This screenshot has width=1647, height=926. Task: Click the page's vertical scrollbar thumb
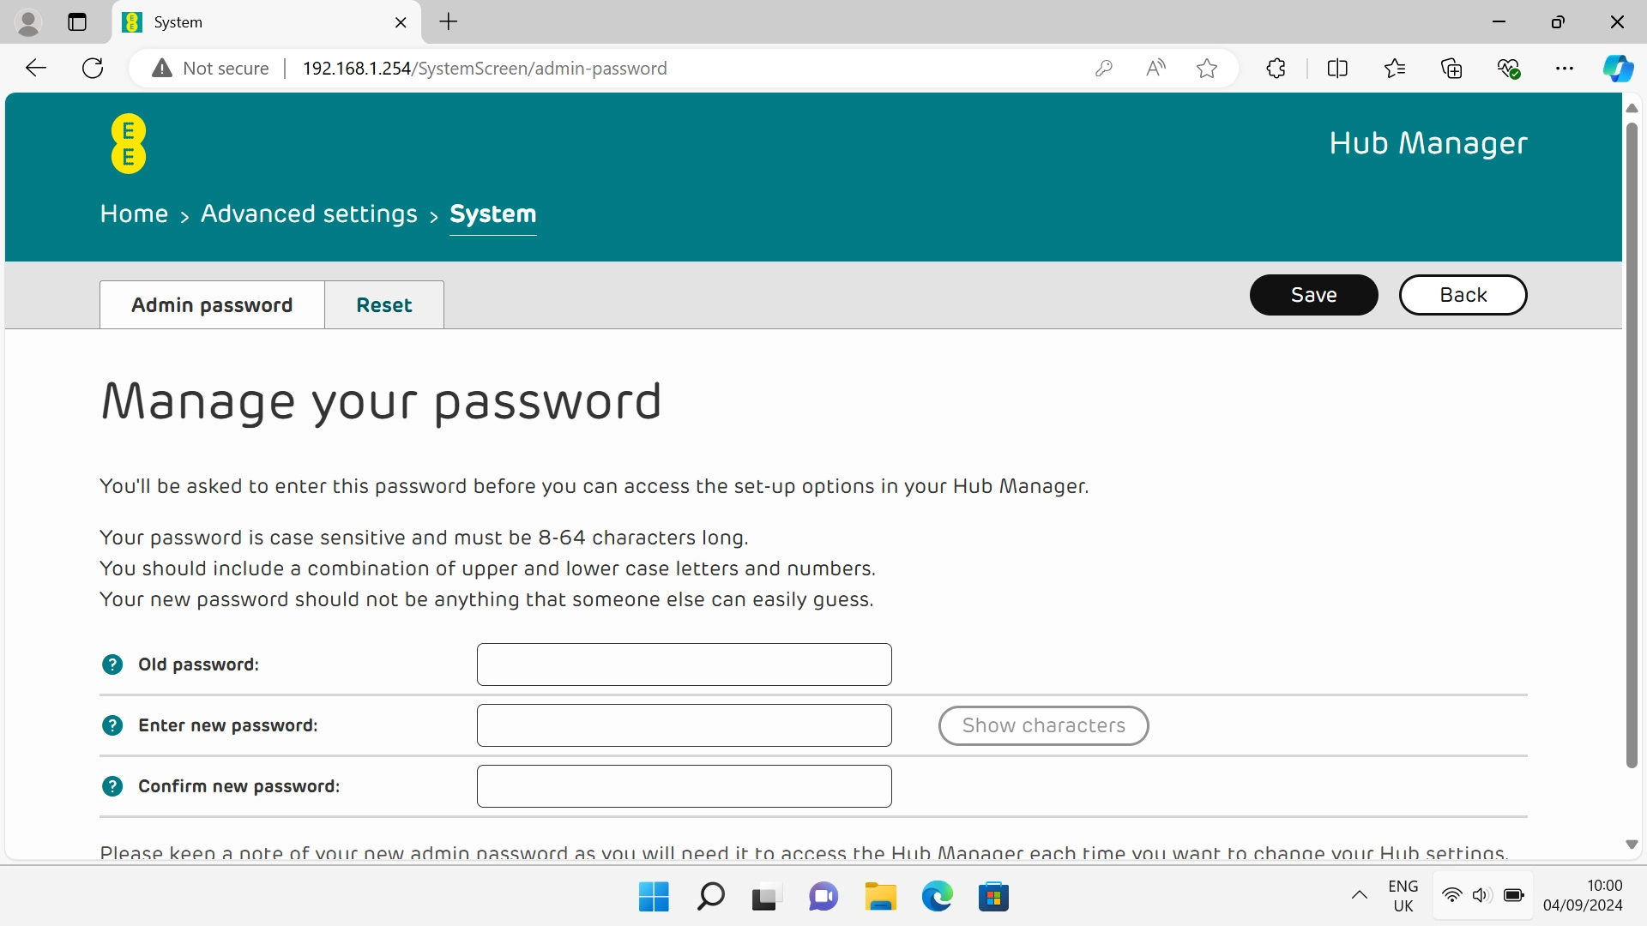point(1632,446)
